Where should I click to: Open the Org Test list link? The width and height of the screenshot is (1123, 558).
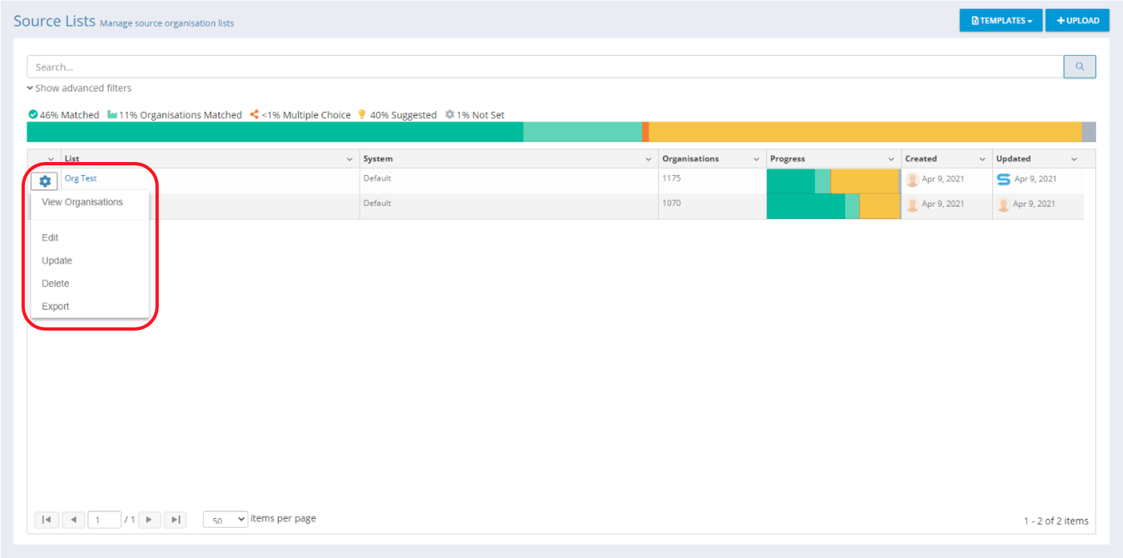pos(80,178)
